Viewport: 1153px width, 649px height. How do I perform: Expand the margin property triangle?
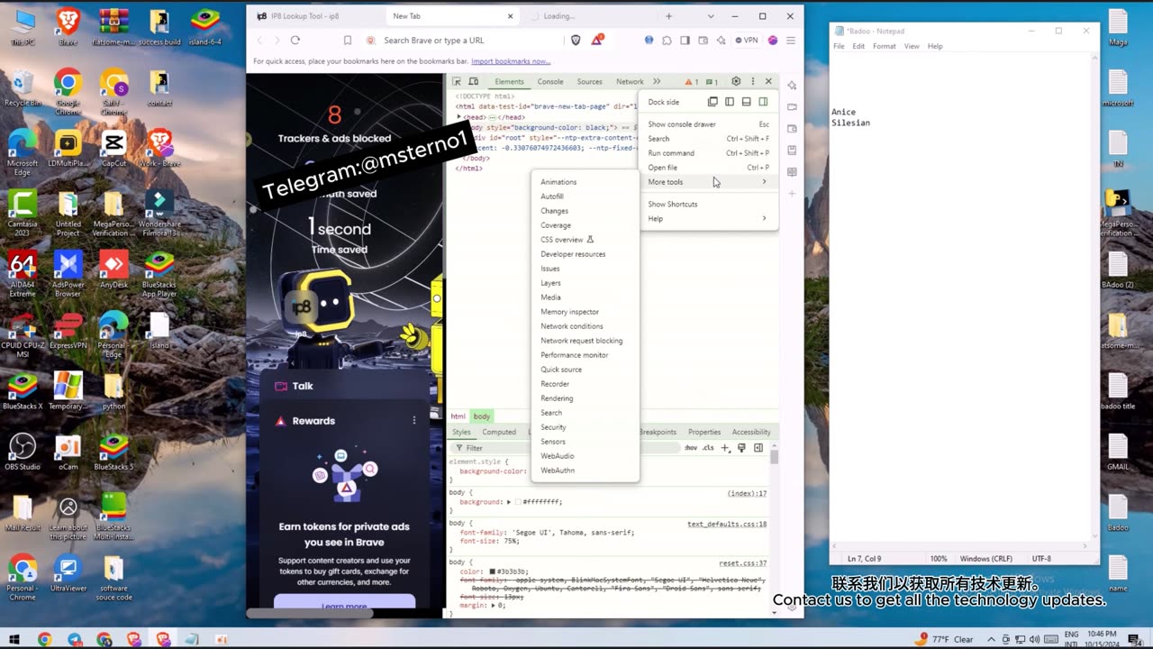coord(493,606)
